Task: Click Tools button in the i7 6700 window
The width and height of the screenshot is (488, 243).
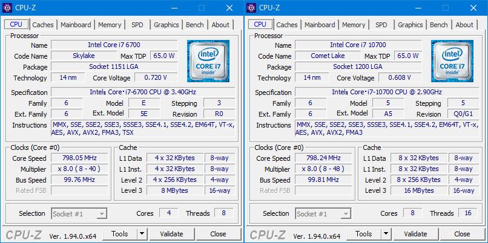Action: (x=120, y=234)
